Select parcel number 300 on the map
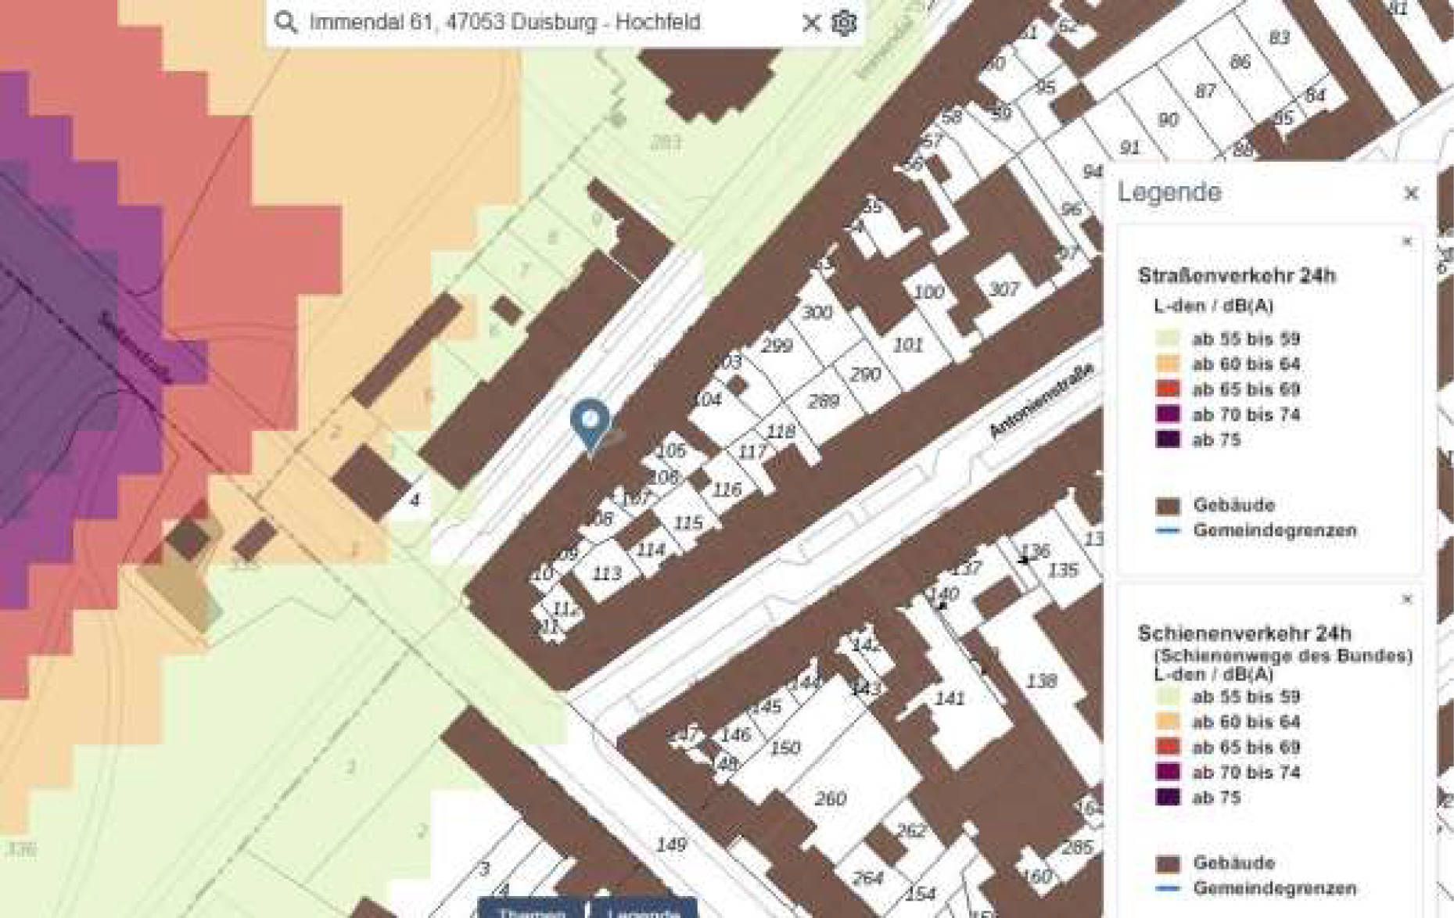Viewport: 1454px width, 918px height. (817, 313)
